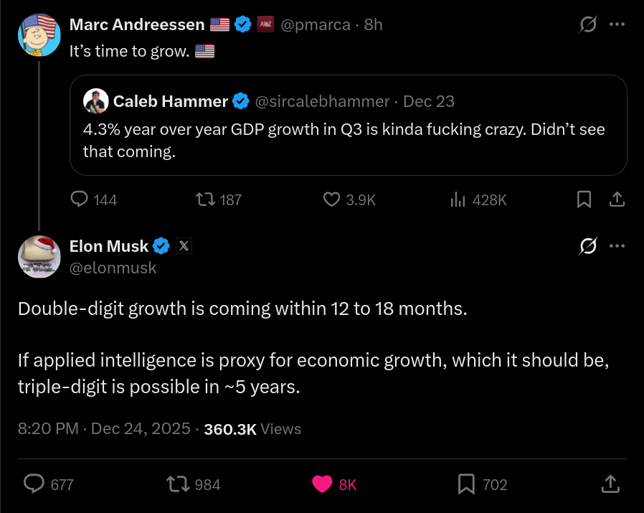The height and width of the screenshot is (513, 644).
Task: Share Marc Andreessen's post
Action: 617,200
